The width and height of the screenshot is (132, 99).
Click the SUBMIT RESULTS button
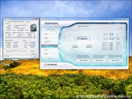83,60
